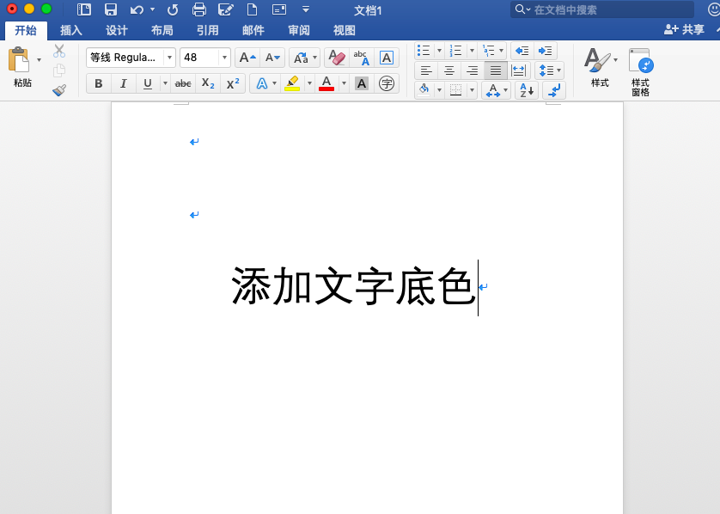Screen dimensions: 720x514
Task: Clear all formatting with the eraser icon
Action: 337,58
